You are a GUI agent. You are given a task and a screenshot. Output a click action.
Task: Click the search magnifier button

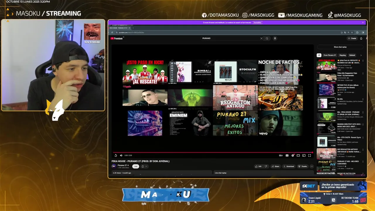pyautogui.click(x=267, y=38)
